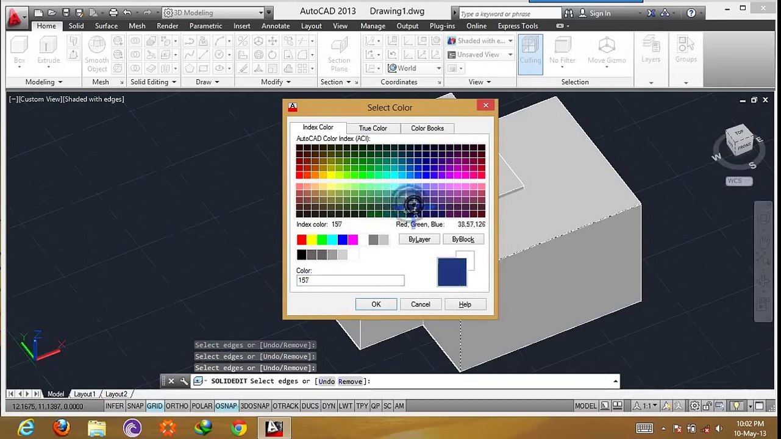Select the magenta standard color swatch
781x439 pixels.
coord(353,240)
